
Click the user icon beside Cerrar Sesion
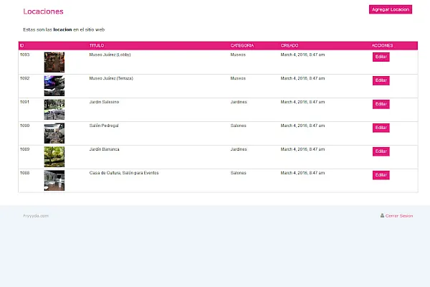(382, 215)
